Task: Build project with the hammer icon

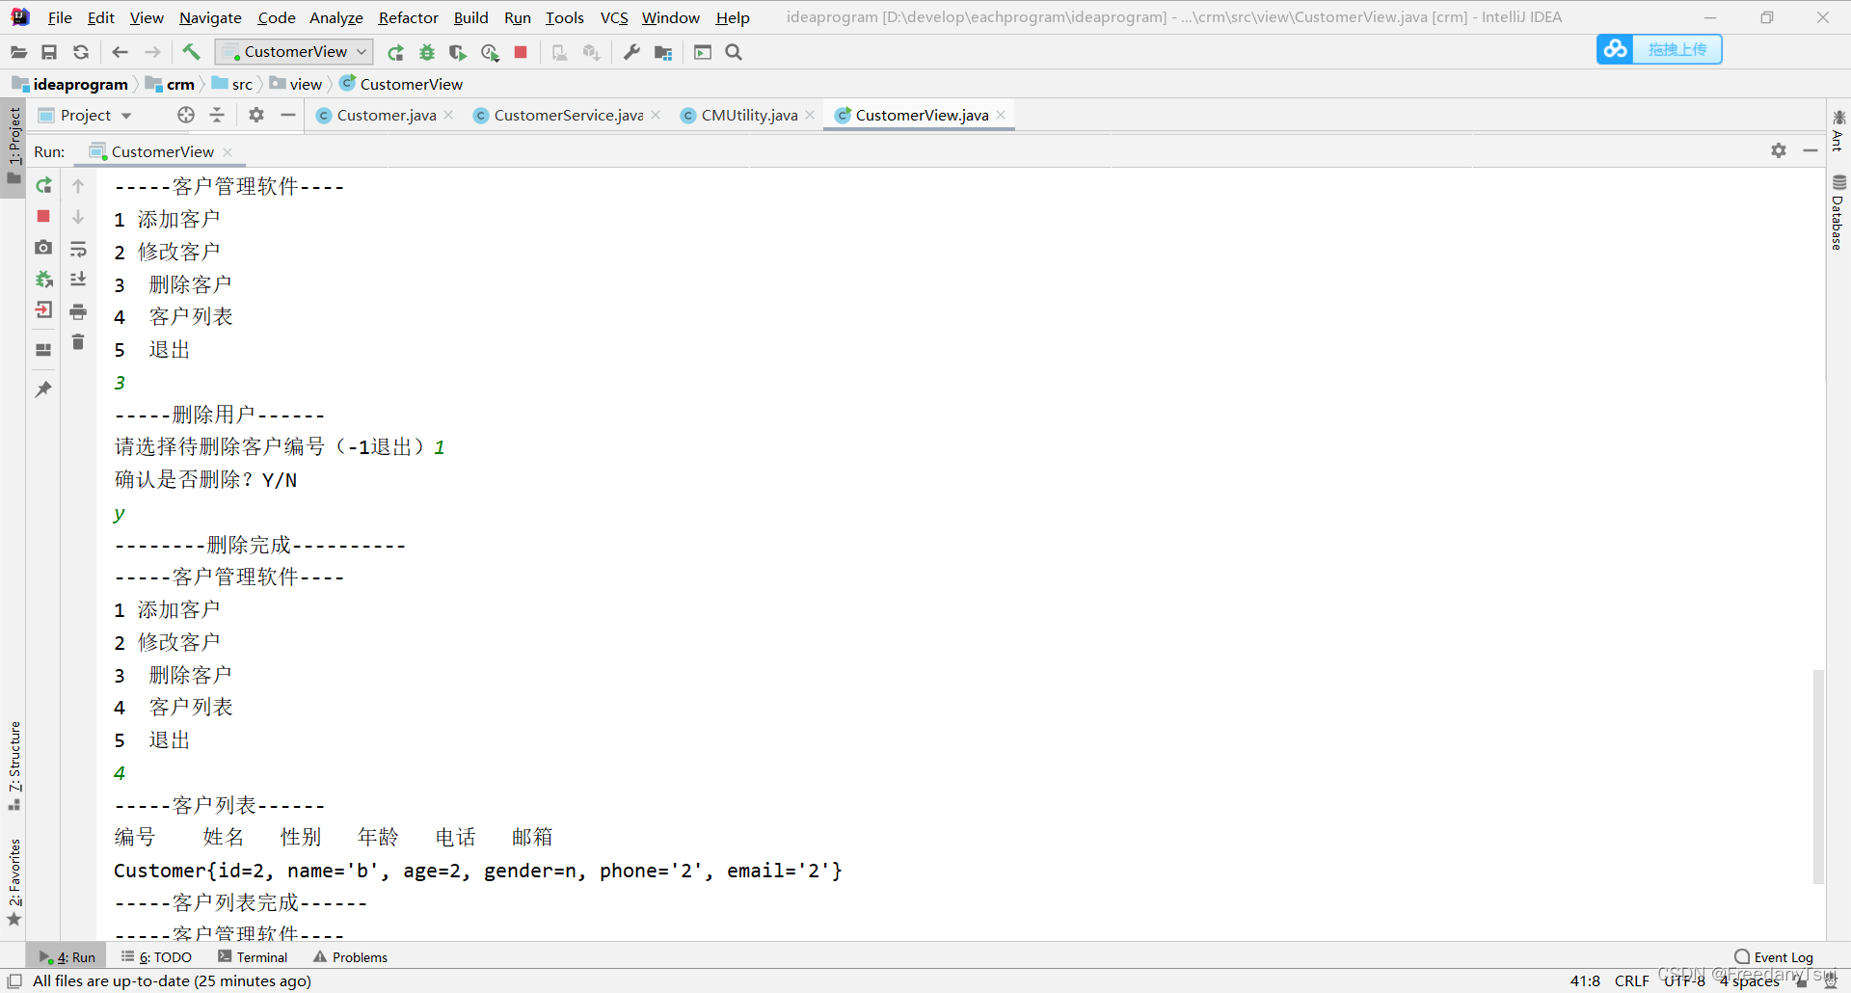Action: point(191,52)
